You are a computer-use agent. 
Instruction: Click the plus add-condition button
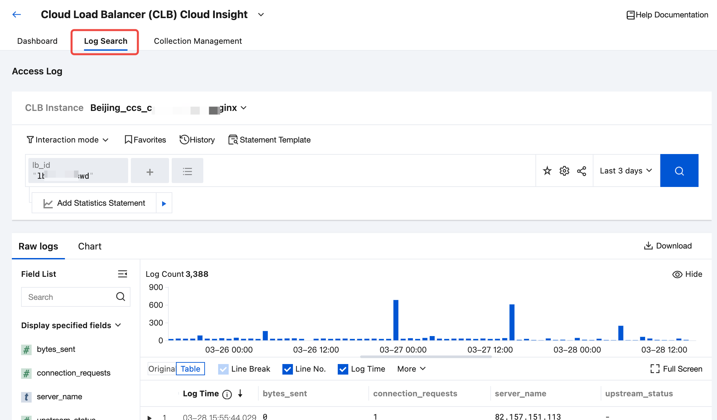[x=150, y=171]
